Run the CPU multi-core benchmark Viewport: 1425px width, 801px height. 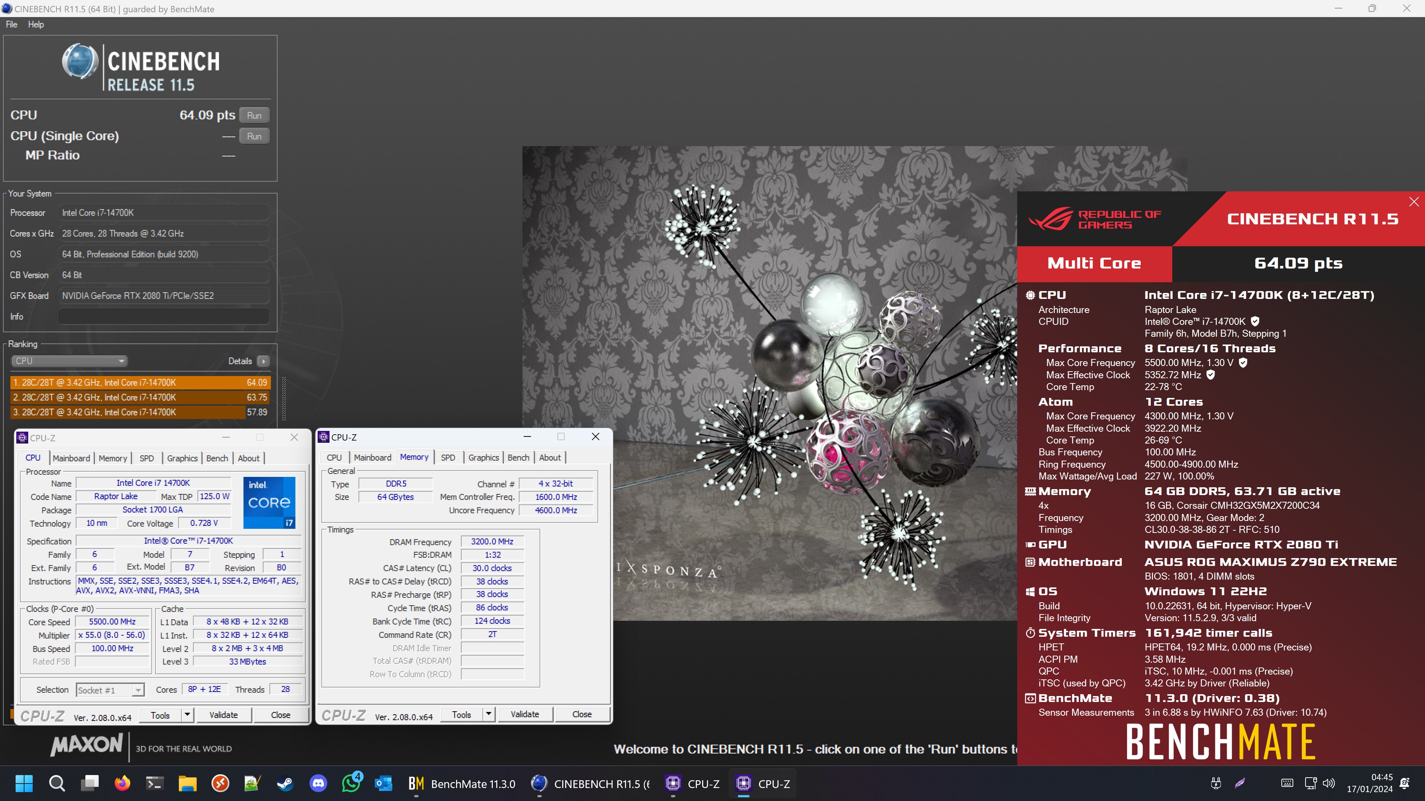coord(254,115)
